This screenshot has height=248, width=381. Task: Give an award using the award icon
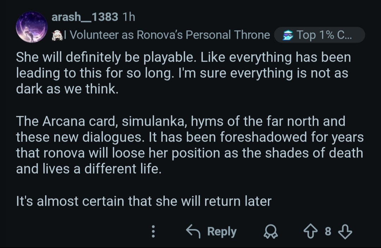[271, 231]
